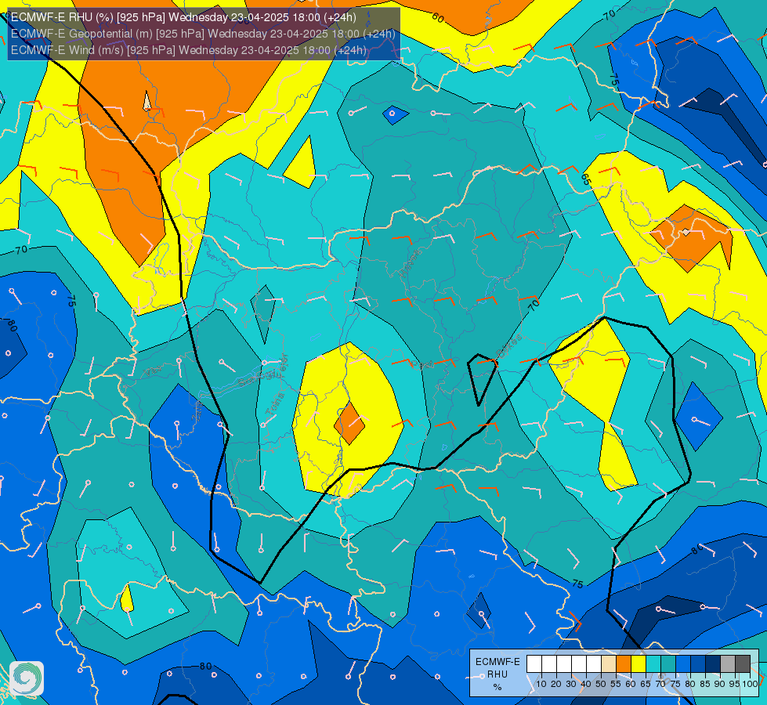Select the navy 85–90 legend swatch

pos(713,664)
